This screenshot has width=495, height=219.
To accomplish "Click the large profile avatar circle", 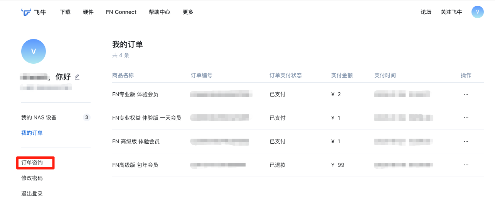I will click(x=34, y=51).
